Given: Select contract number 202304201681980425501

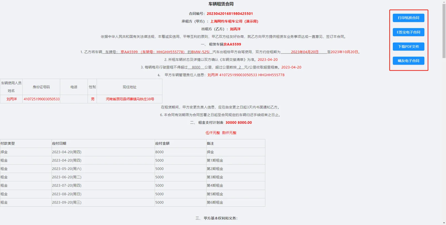Looking at the screenshot, I should tap(230, 14).
